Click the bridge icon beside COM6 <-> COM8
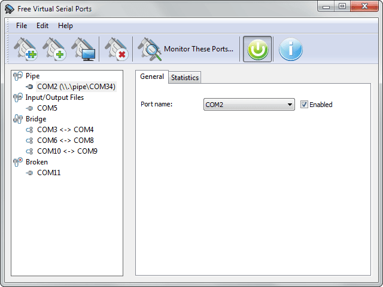383x287 pixels. click(29, 141)
